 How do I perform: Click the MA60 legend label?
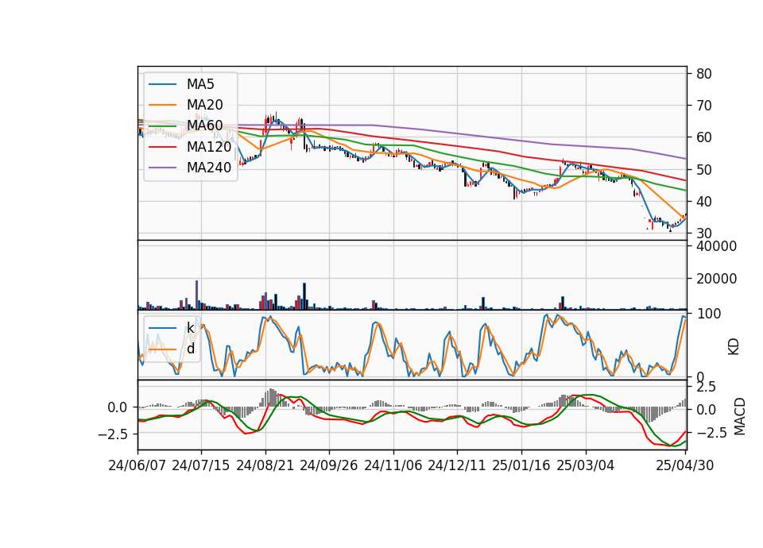coord(204,126)
